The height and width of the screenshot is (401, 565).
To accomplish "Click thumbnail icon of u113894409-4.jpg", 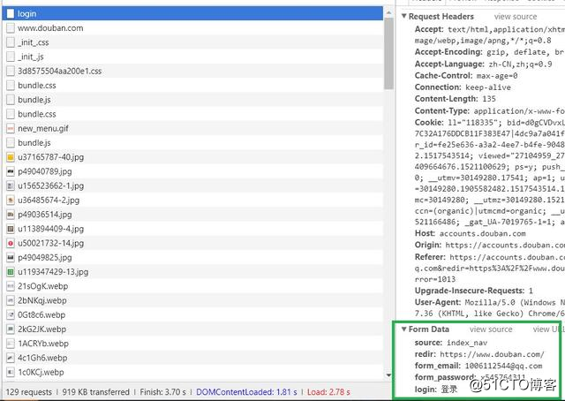I will (11, 229).
